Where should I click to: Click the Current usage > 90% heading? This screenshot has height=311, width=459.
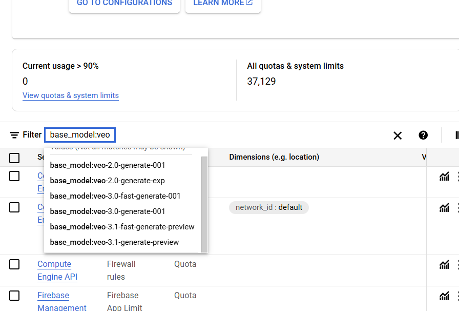click(60, 66)
